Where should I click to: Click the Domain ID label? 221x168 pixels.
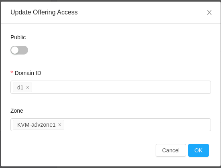pos(28,73)
